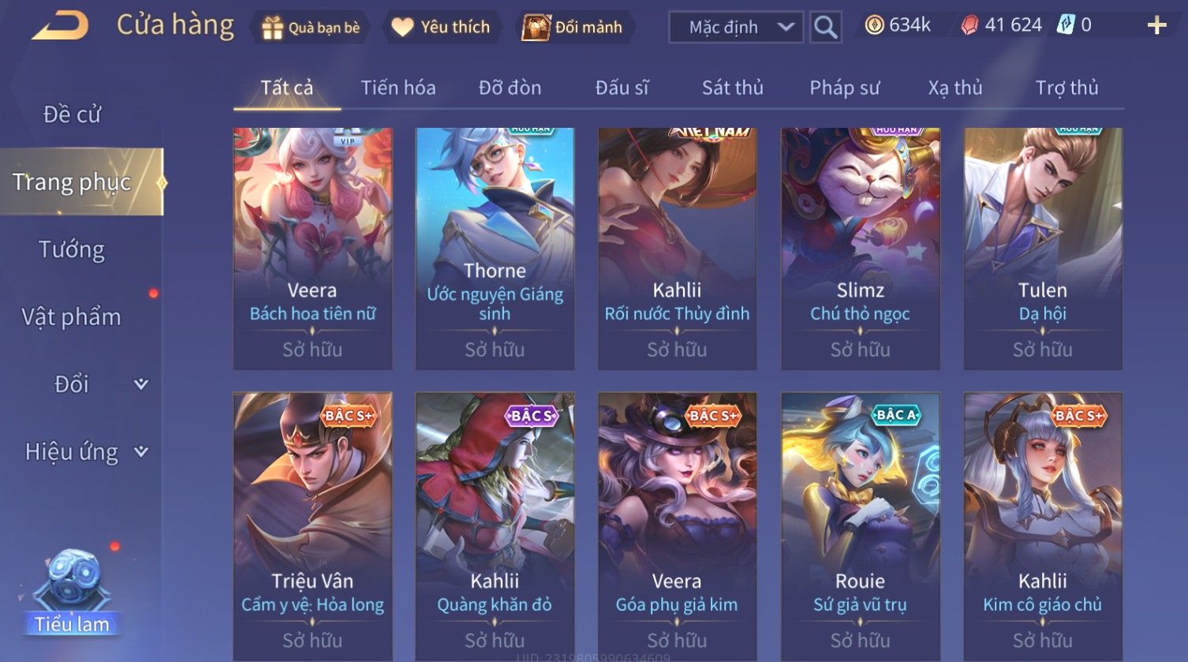Click the plus icon to add currency
The height and width of the screenshot is (662, 1188).
point(1156,26)
